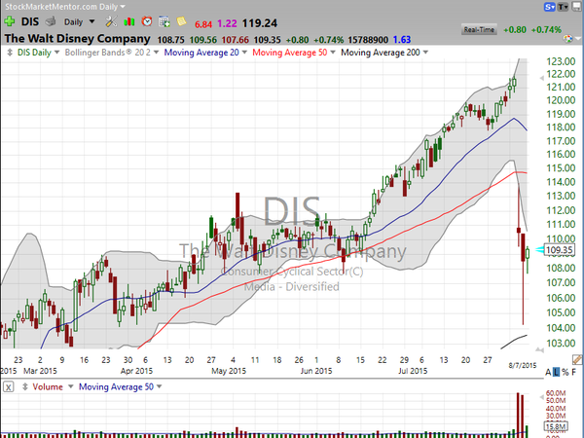
Task: Click the colorful pinwheel icon
Action: [x=568, y=38]
